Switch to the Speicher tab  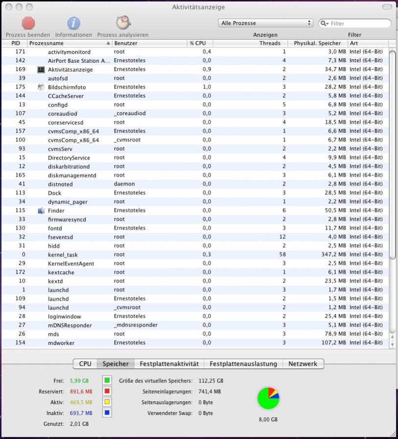[116, 363]
